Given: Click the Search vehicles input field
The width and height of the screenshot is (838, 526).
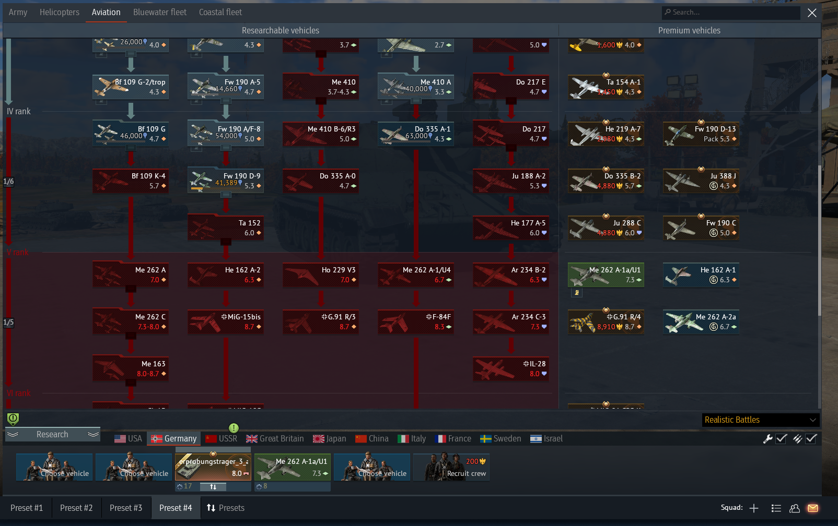Looking at the screenshot, I should tap(731, 13).
